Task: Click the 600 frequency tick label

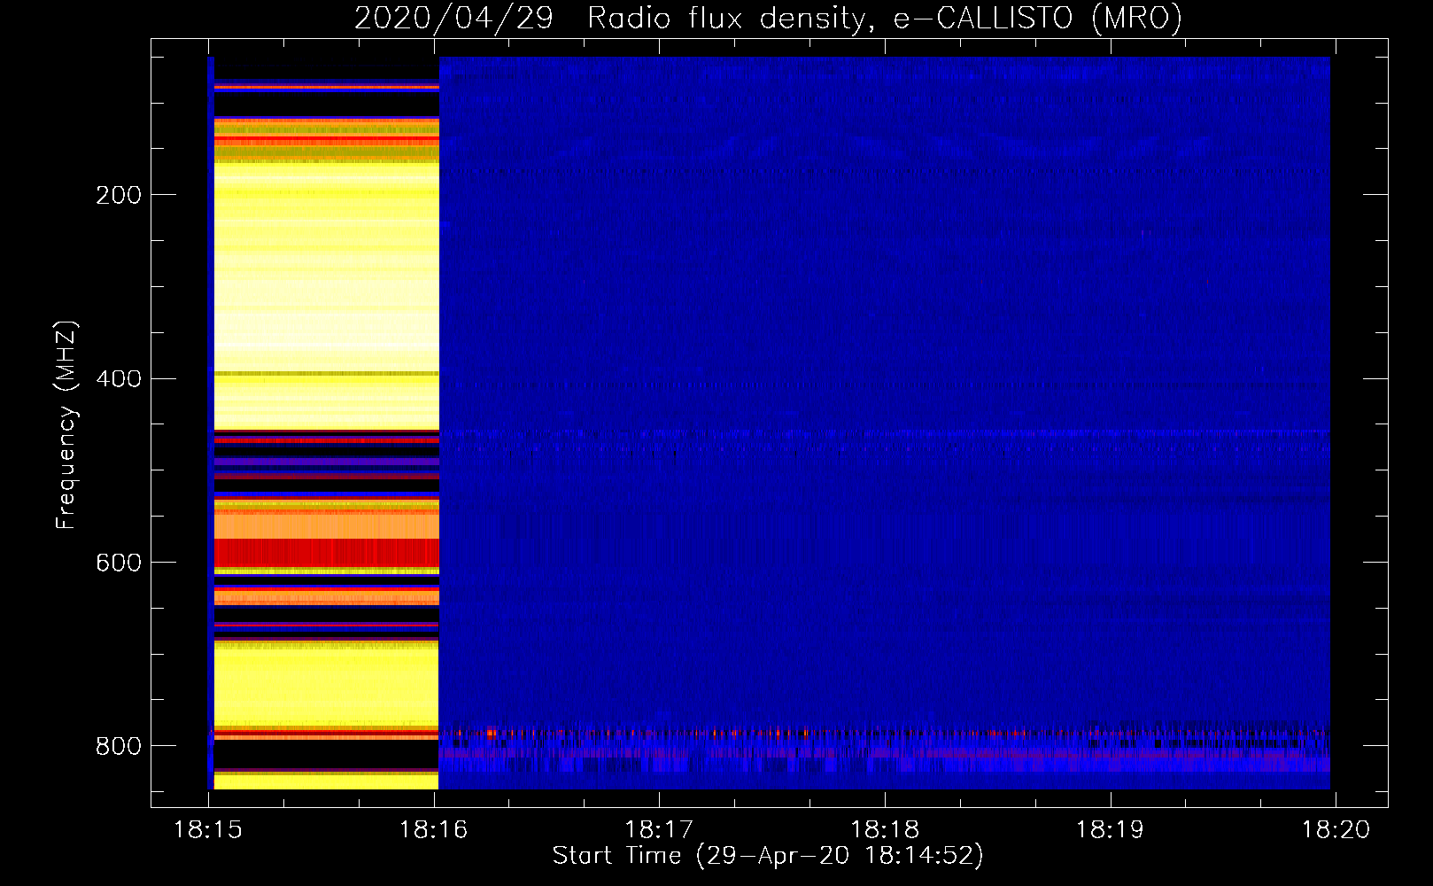Action: pos(119,563)
